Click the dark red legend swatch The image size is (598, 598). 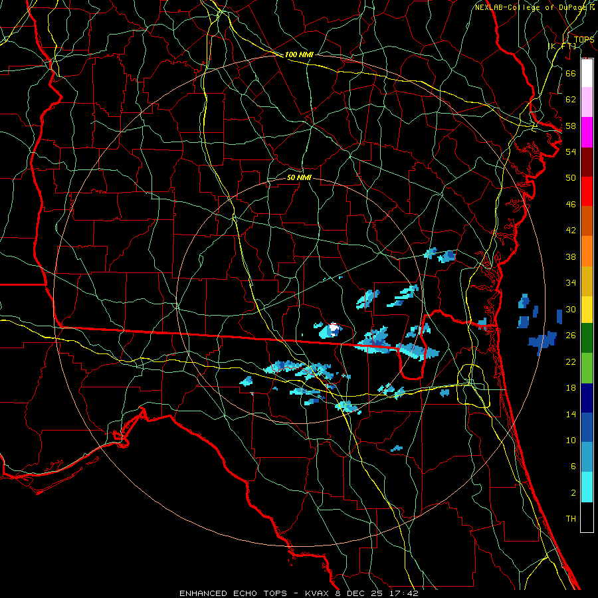coord(587,162)
